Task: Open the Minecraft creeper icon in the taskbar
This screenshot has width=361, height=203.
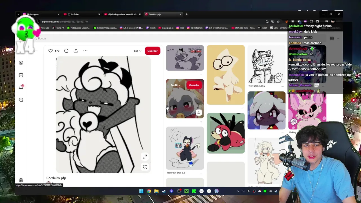Action: 186,191
